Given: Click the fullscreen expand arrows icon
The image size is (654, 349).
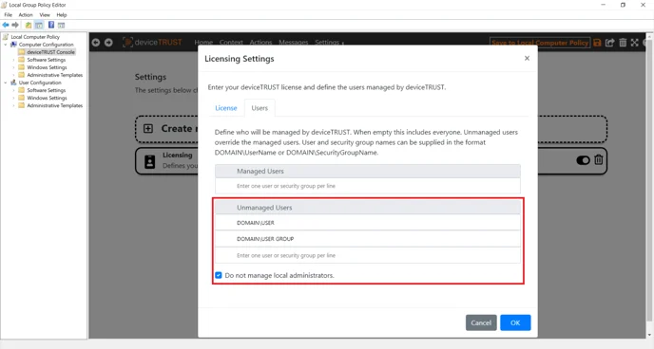Looking at the screenshot, I should pyautogui.click(x=635, y=43).
